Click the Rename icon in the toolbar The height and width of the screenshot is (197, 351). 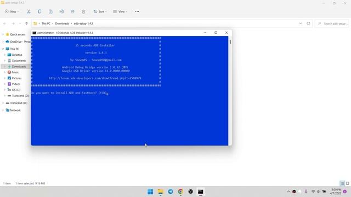click(61, 11)
